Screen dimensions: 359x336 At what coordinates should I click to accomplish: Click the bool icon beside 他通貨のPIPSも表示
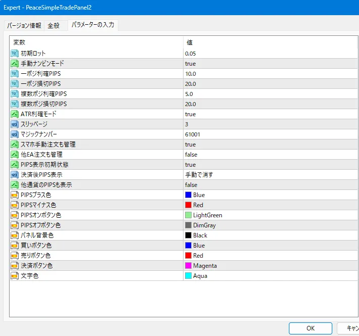[x=15, y=185]
